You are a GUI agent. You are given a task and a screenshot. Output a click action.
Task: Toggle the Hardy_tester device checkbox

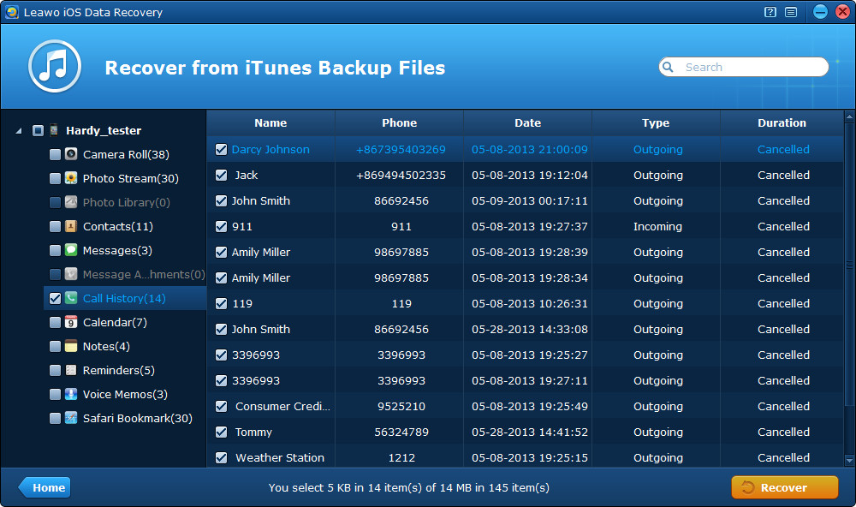(x=38, y=130)
